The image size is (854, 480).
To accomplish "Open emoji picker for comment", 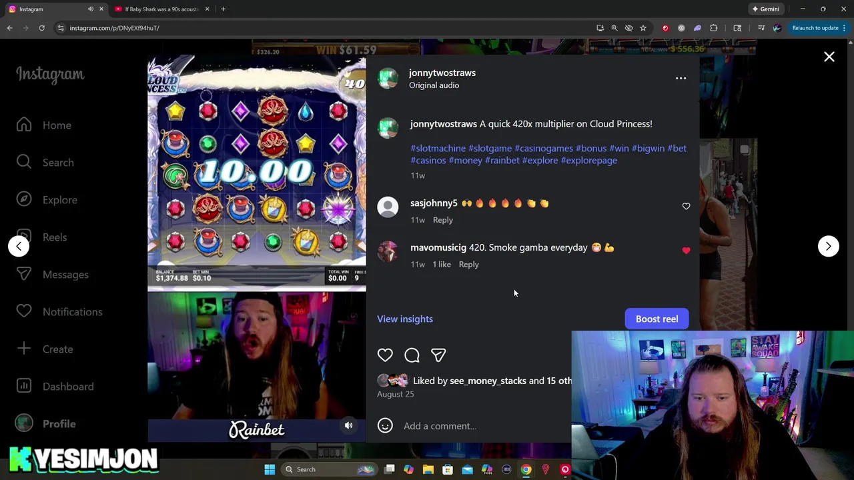I will coord(385,425).
